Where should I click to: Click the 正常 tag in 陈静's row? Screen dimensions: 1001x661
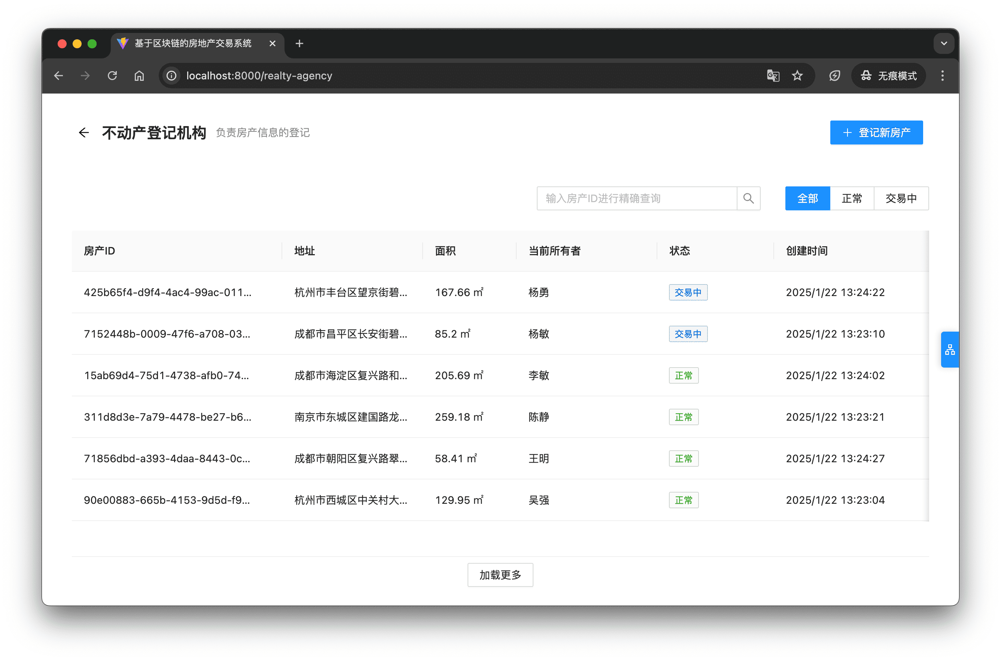tap(684, 417)
